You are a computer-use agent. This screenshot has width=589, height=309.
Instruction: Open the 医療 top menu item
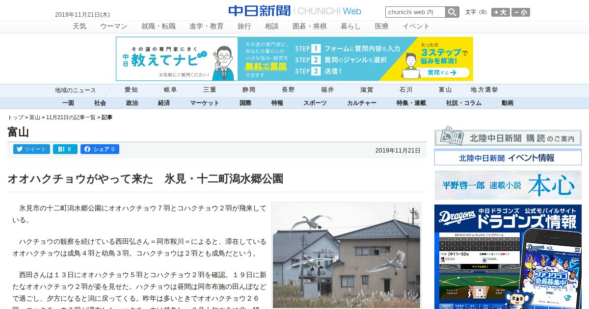382,26
